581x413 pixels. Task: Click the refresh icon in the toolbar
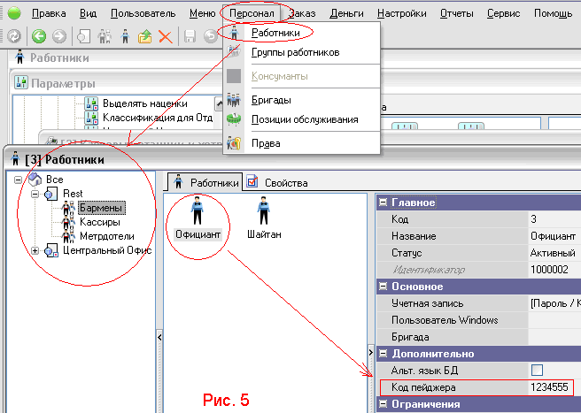(x=14, y=36)
